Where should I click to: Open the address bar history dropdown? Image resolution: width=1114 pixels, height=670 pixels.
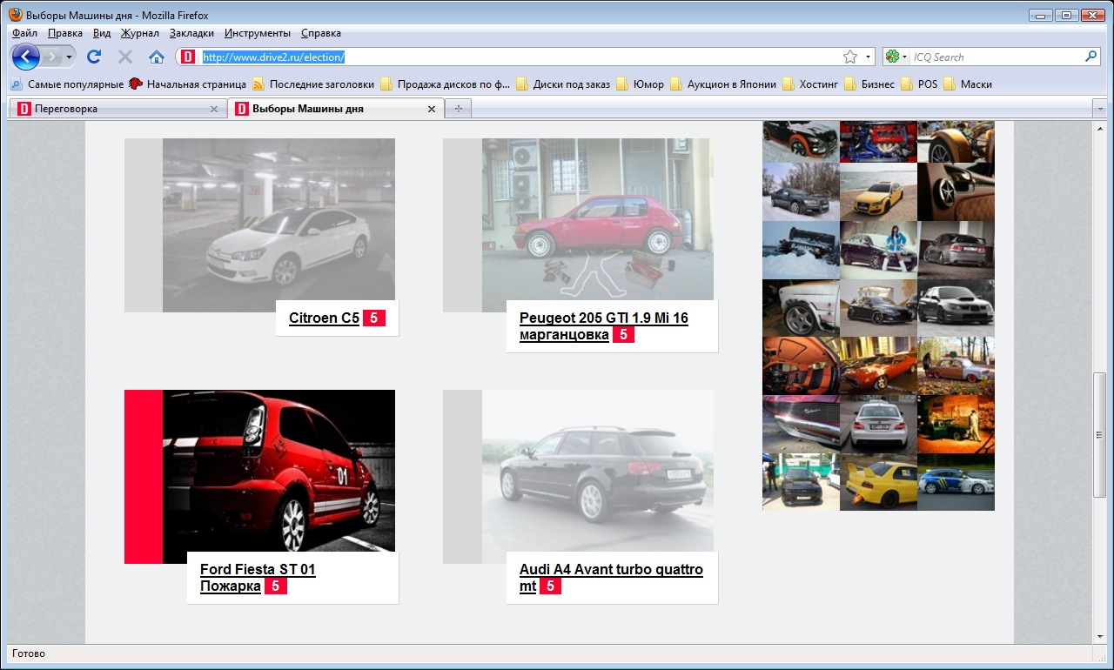pyautogui.click(x=868, y=57)
